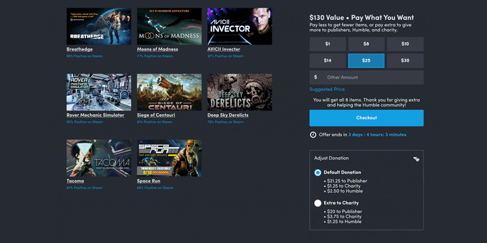The image size is (487, 243).
Task: Open the Siege of Centauri thumbnail
Action: tap(169, 92)
